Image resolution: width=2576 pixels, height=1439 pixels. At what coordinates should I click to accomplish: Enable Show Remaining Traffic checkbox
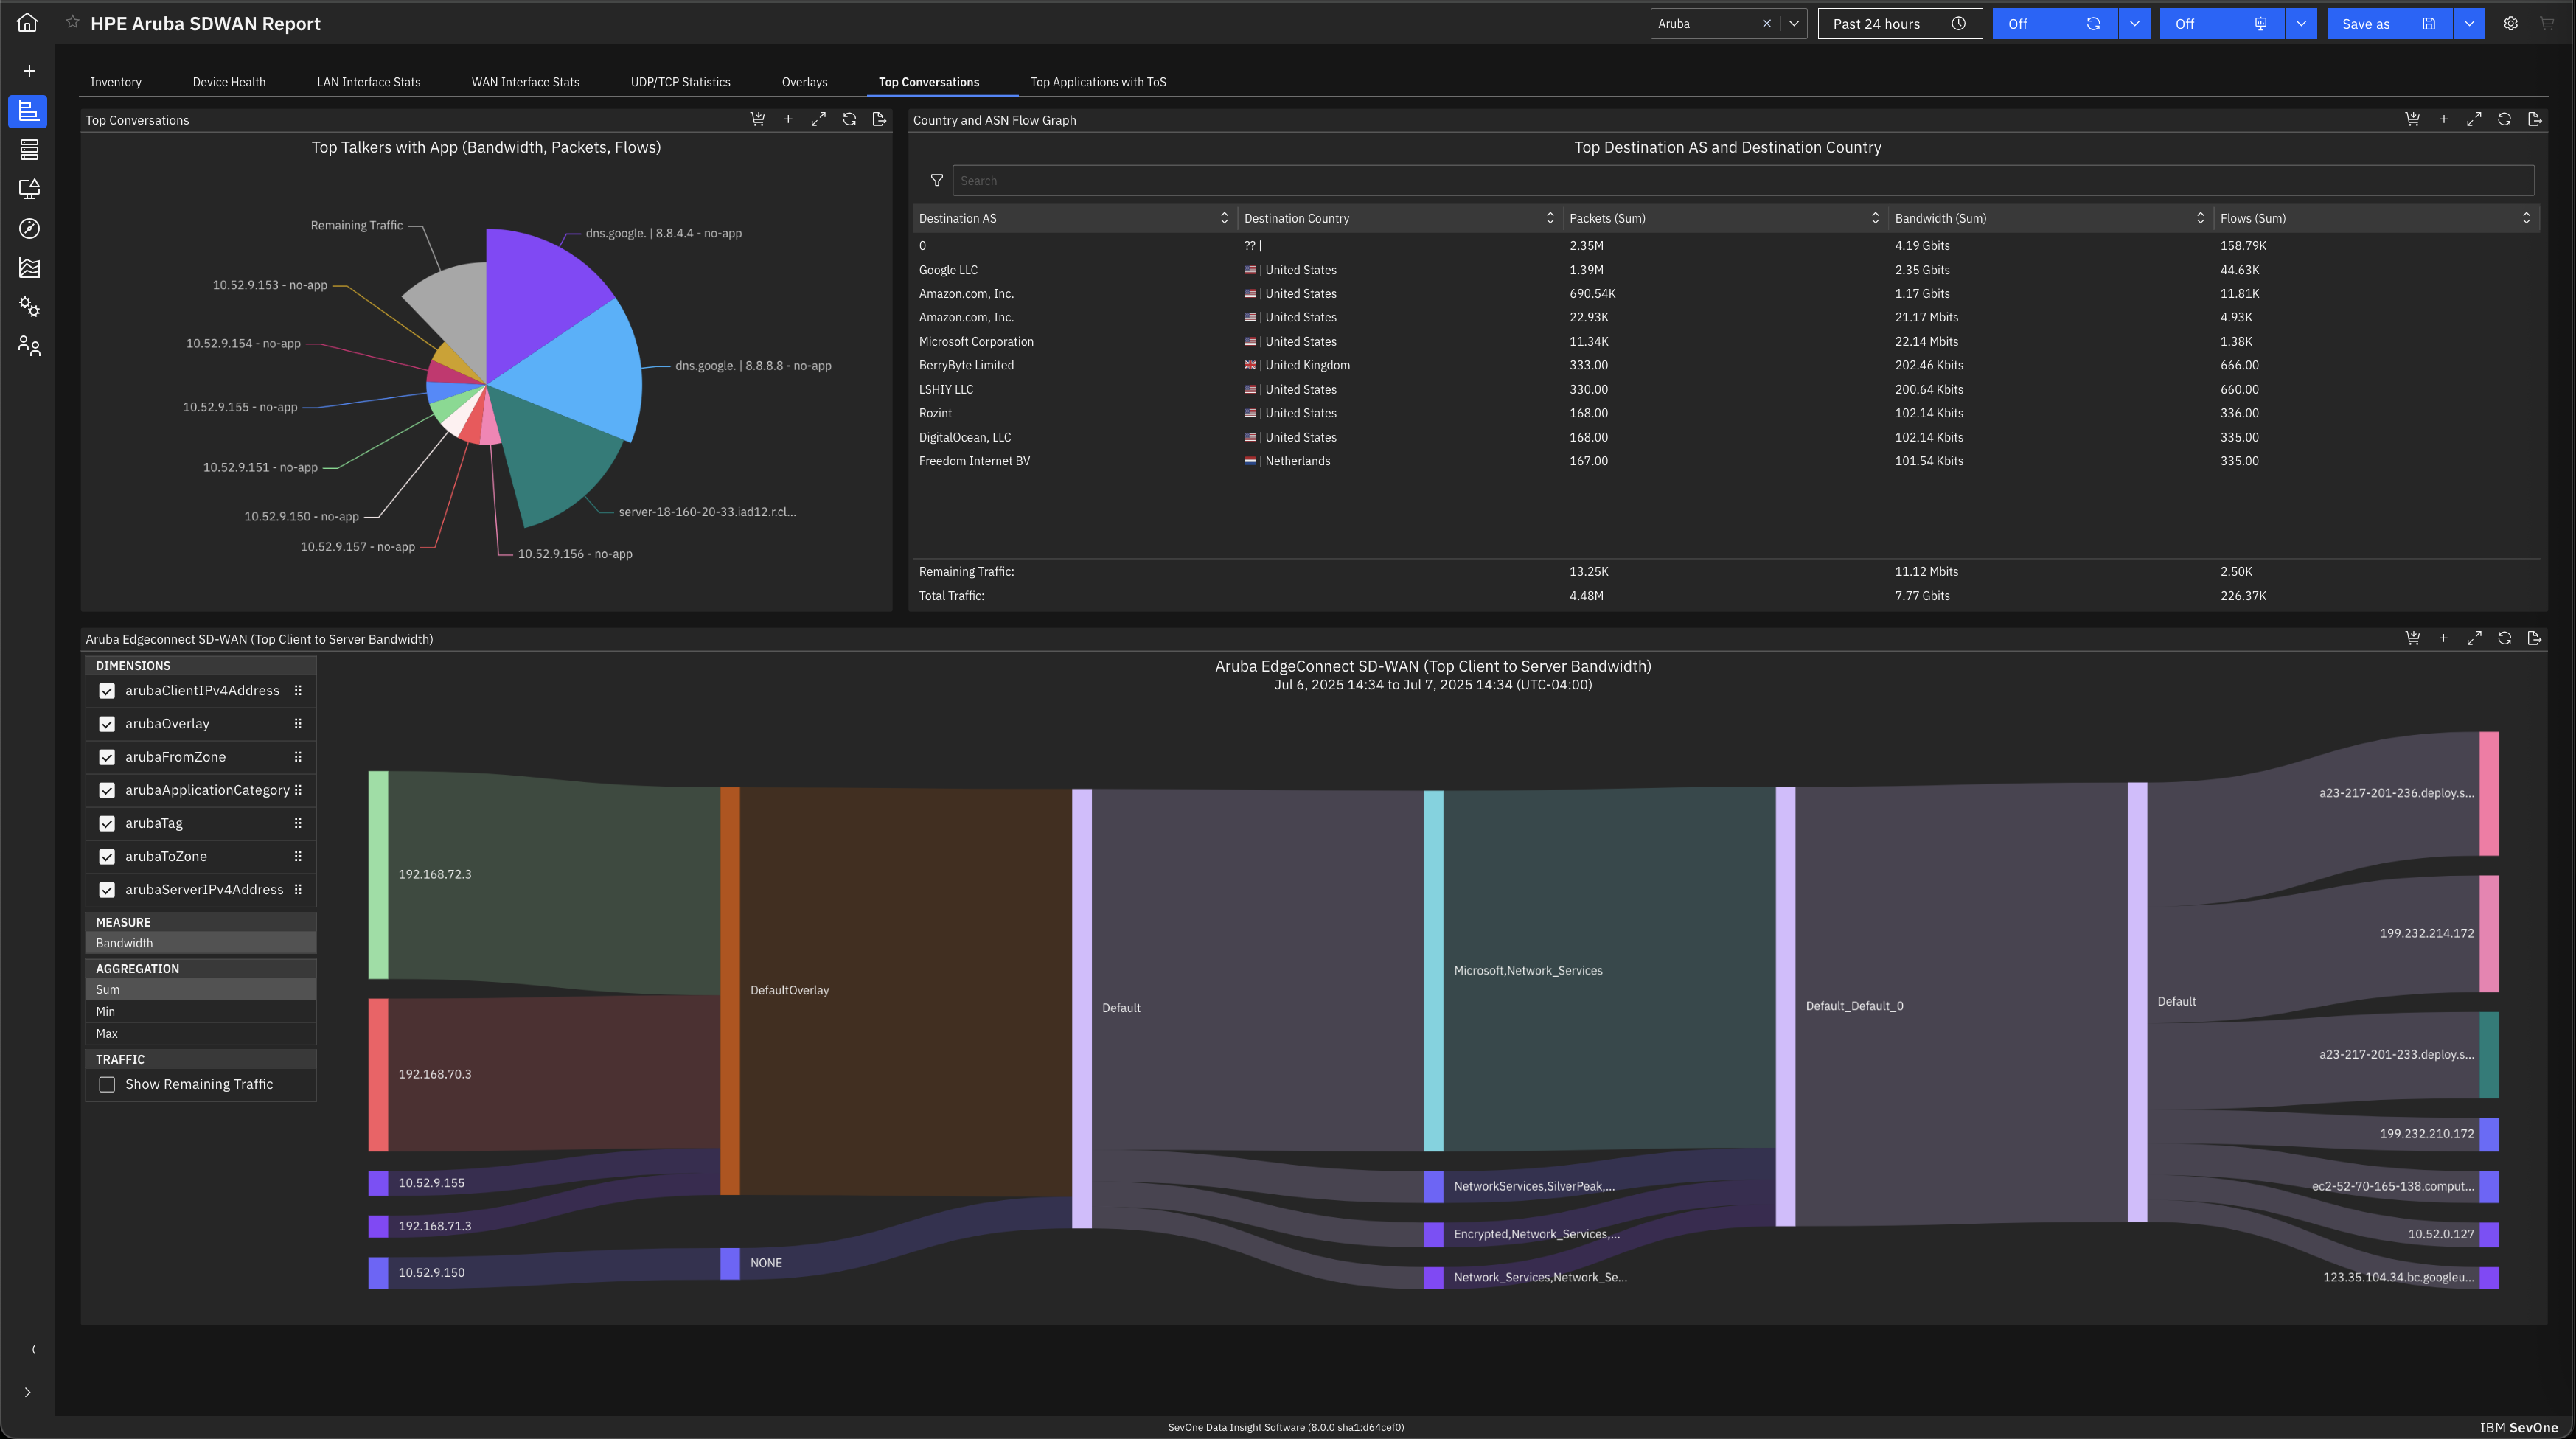(107, 1084)
